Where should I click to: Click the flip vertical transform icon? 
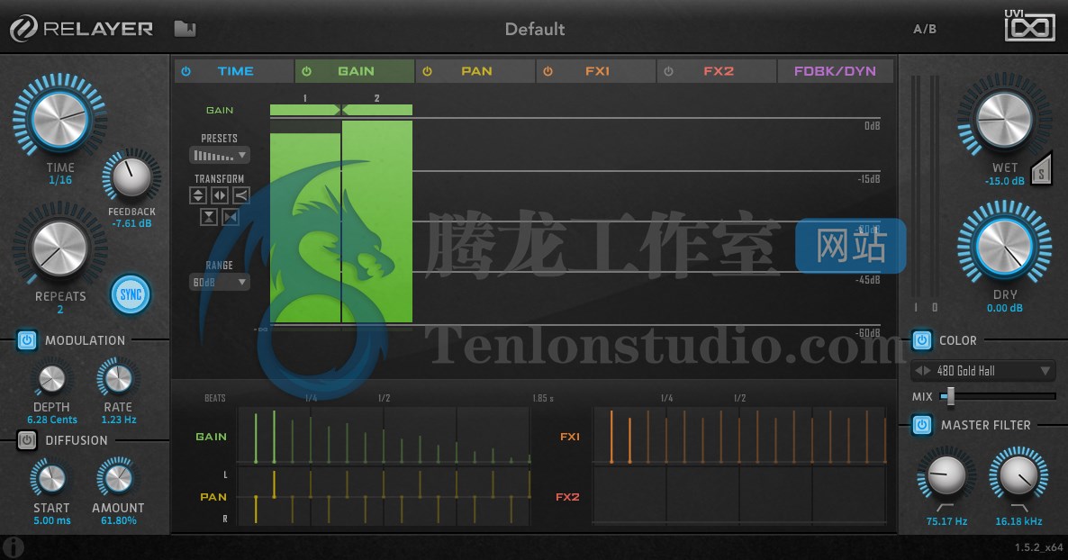pos(197,195)
